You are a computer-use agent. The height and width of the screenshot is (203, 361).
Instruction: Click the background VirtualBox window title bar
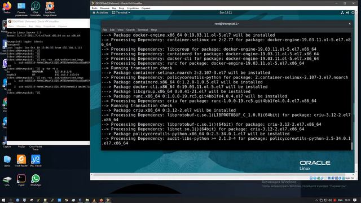[x=49, y=21]
